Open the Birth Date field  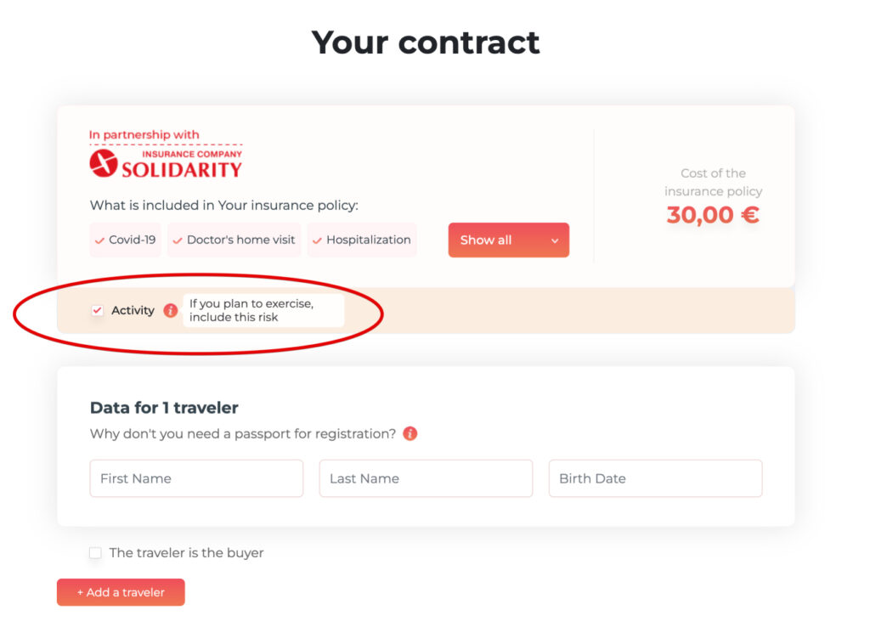656,478
